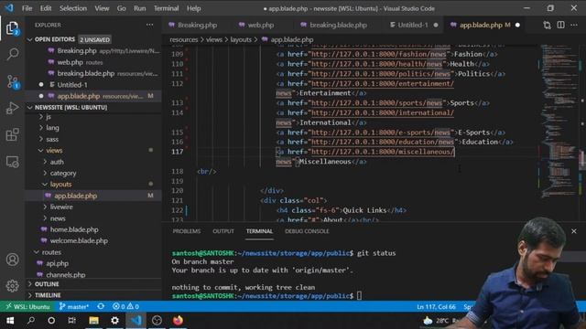This screenshot has height=329, width=586.
Task: Click Ln 117, Col 66 cursor position
Action: 436,307
